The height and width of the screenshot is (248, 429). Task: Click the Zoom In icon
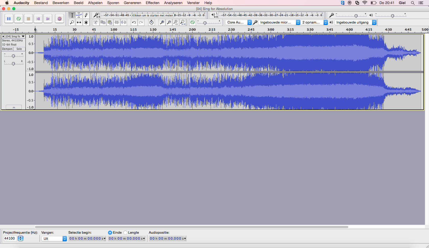click(x=162, y=22)
